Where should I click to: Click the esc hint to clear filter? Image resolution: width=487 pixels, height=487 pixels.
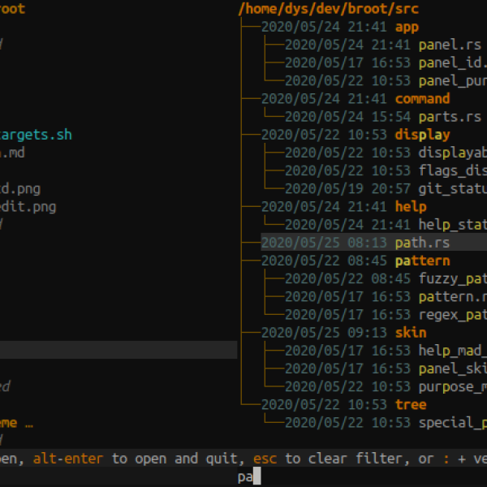[265, 459]
